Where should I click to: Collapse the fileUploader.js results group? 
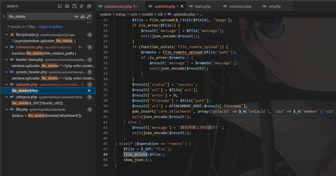[7, 35]
